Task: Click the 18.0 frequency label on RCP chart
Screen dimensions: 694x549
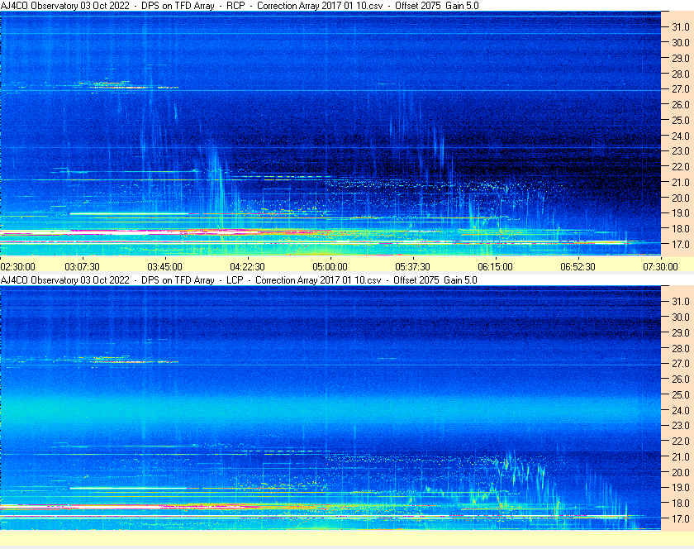Action: pyautogui.click(x=681, y=229)
